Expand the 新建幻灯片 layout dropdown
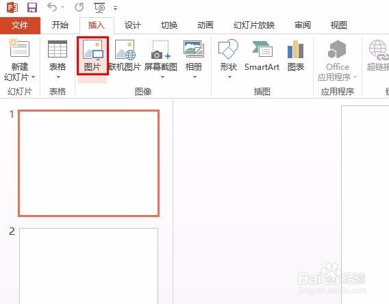This screenshot has height=304, width=389. pyautogui.click(x=34, y=77)
